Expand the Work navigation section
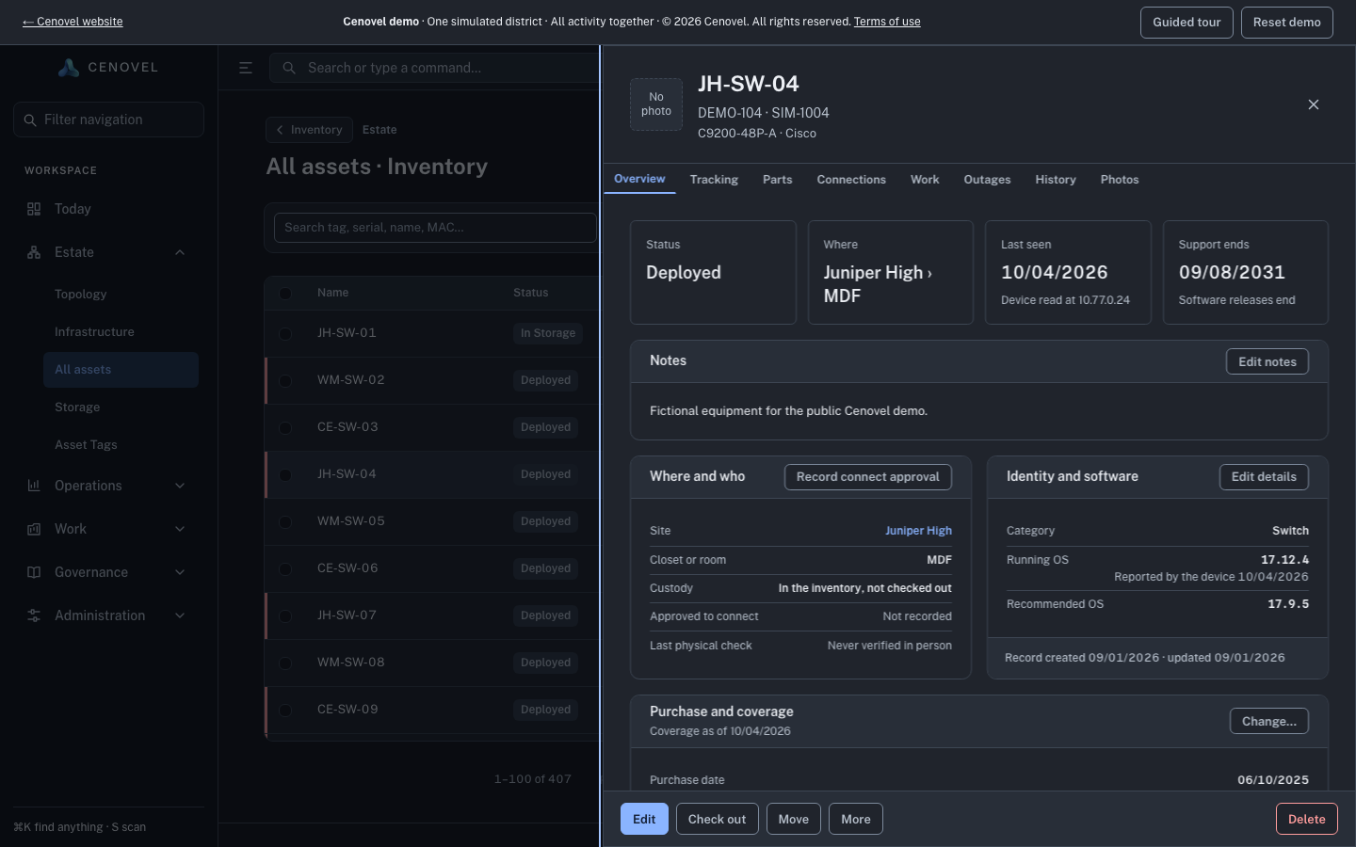The height and width of the screenshot is (847, 1356). click(180, 529)
